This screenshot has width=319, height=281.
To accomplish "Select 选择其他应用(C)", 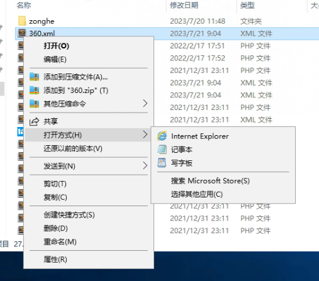I will pyautogui.click(x=223, y=194).
